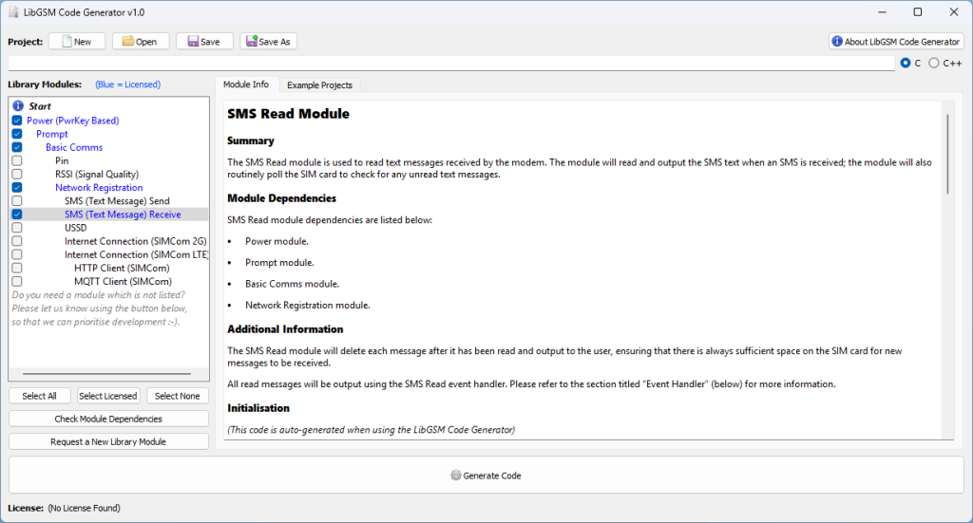The width and height of the screenshot is (973, 523).
Task: Uncheck the Basic Comms checkbox
Action: [17, 147]
